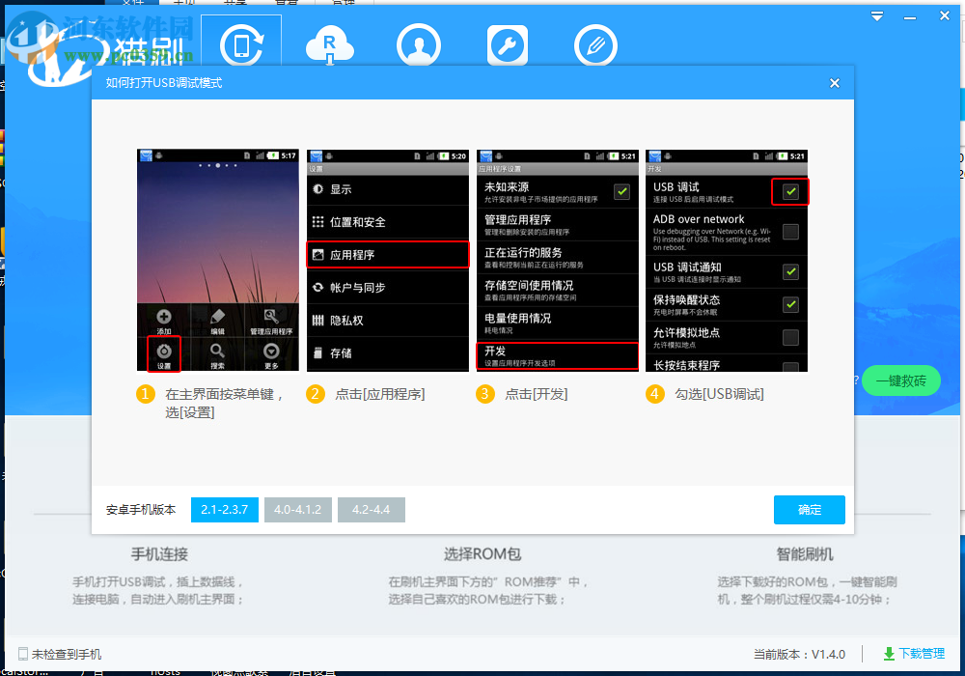Click the 一键救砖 rescue button
The height and width of the screenshot is (676, 965).
tap(901, 380)
